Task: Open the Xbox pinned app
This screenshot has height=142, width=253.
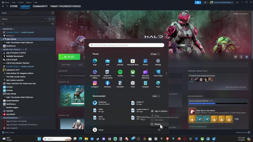Action: point(133,73)
